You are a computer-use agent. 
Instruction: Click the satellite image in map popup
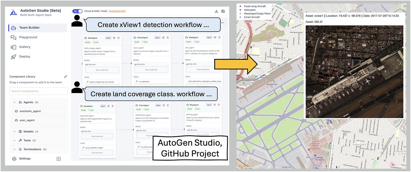click(354, 72)
